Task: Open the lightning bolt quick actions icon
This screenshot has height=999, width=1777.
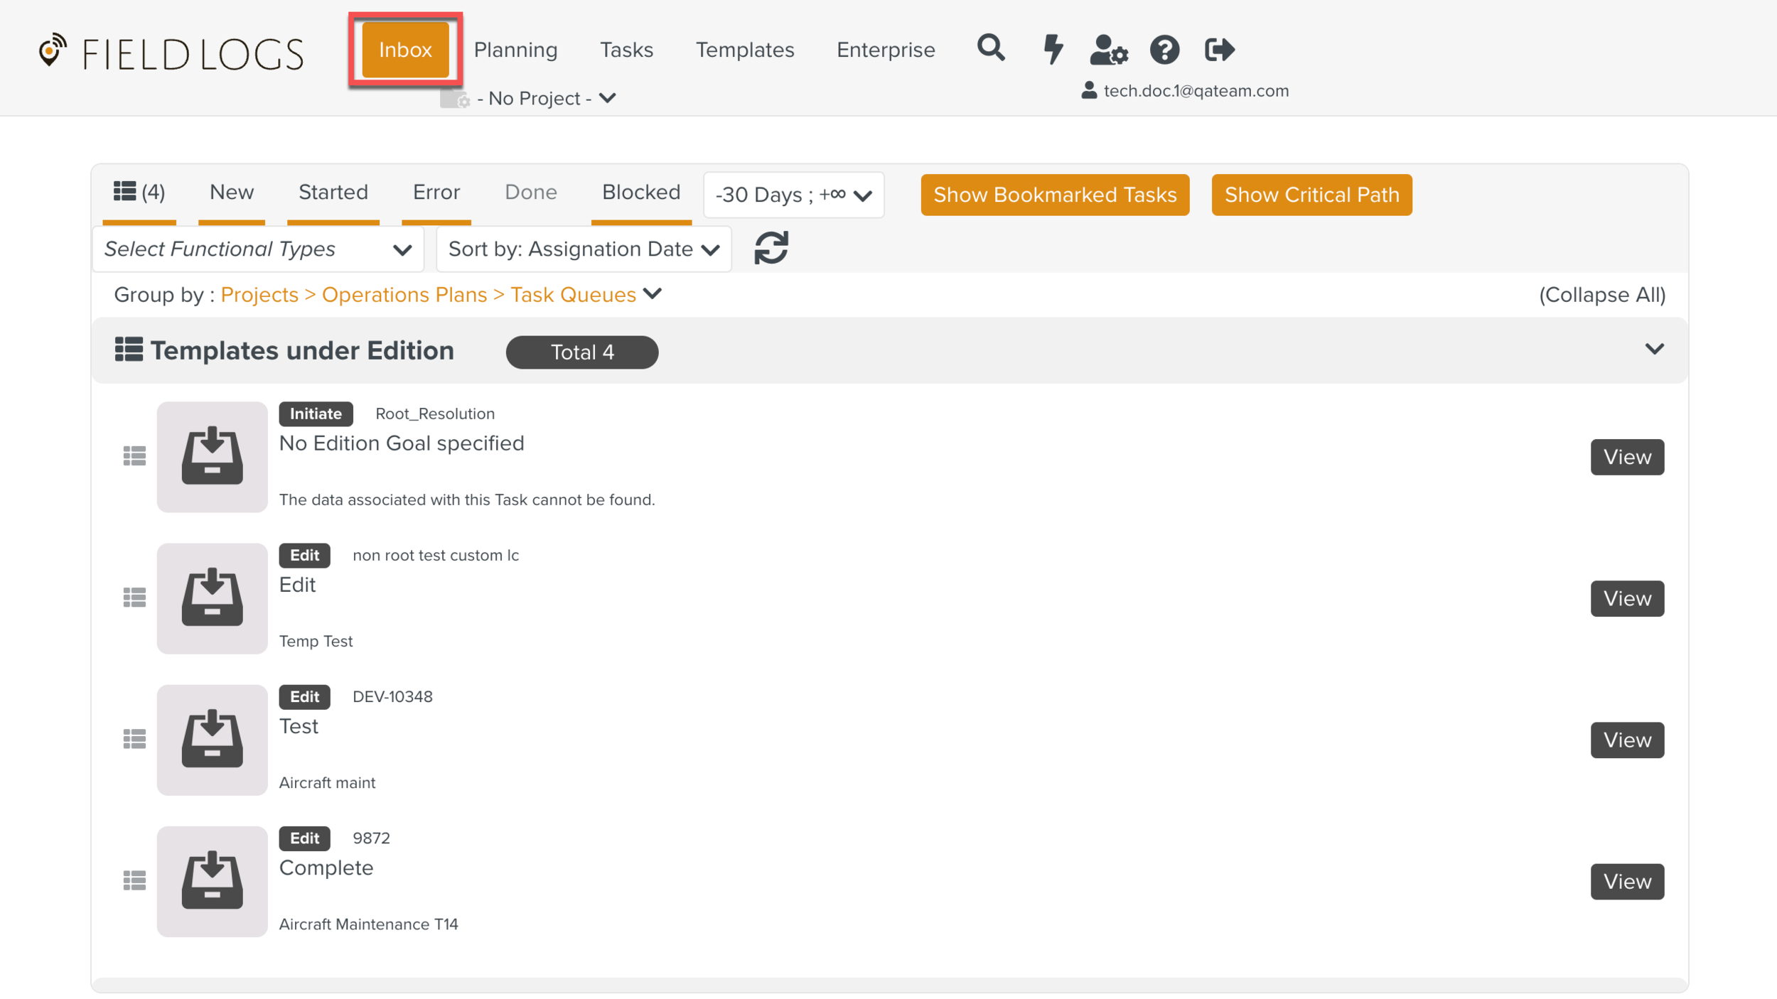Action: 1053,49
